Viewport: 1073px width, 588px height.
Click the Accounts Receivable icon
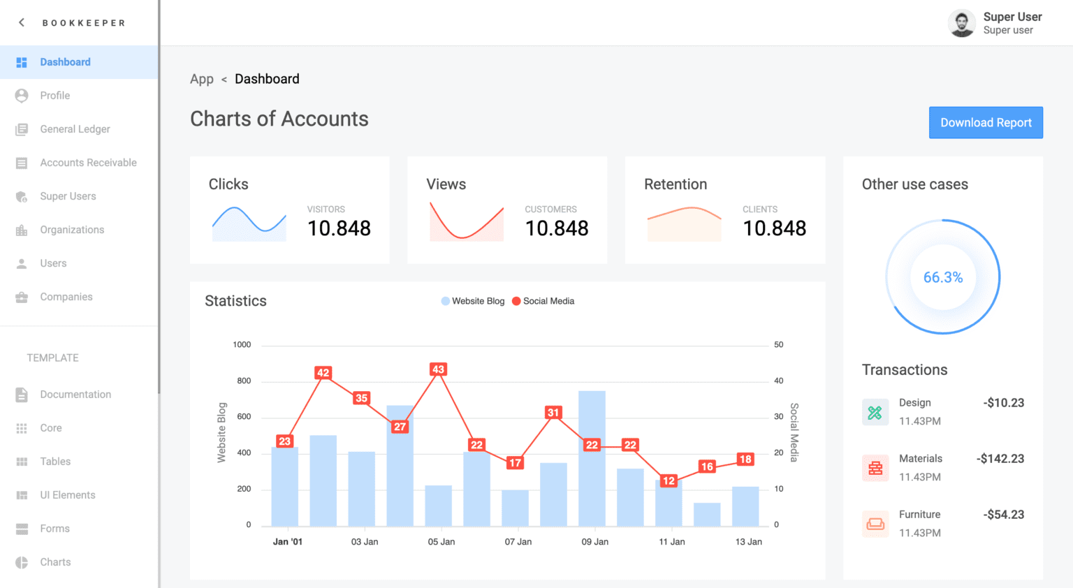(x=22, y=163)
